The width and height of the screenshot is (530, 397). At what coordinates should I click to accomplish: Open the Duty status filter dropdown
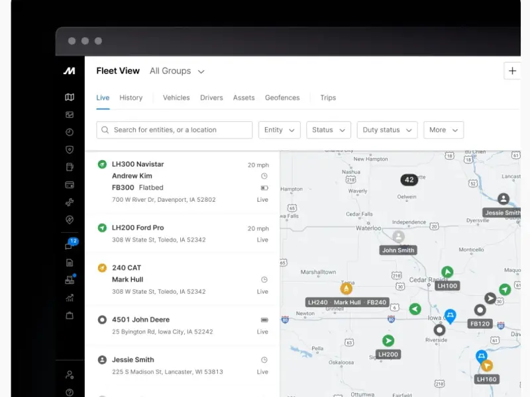[x=387, y=130]
